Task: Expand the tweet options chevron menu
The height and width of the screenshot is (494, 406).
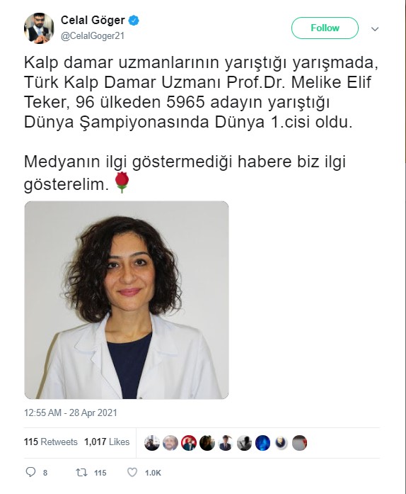Action: pos(375,29)
